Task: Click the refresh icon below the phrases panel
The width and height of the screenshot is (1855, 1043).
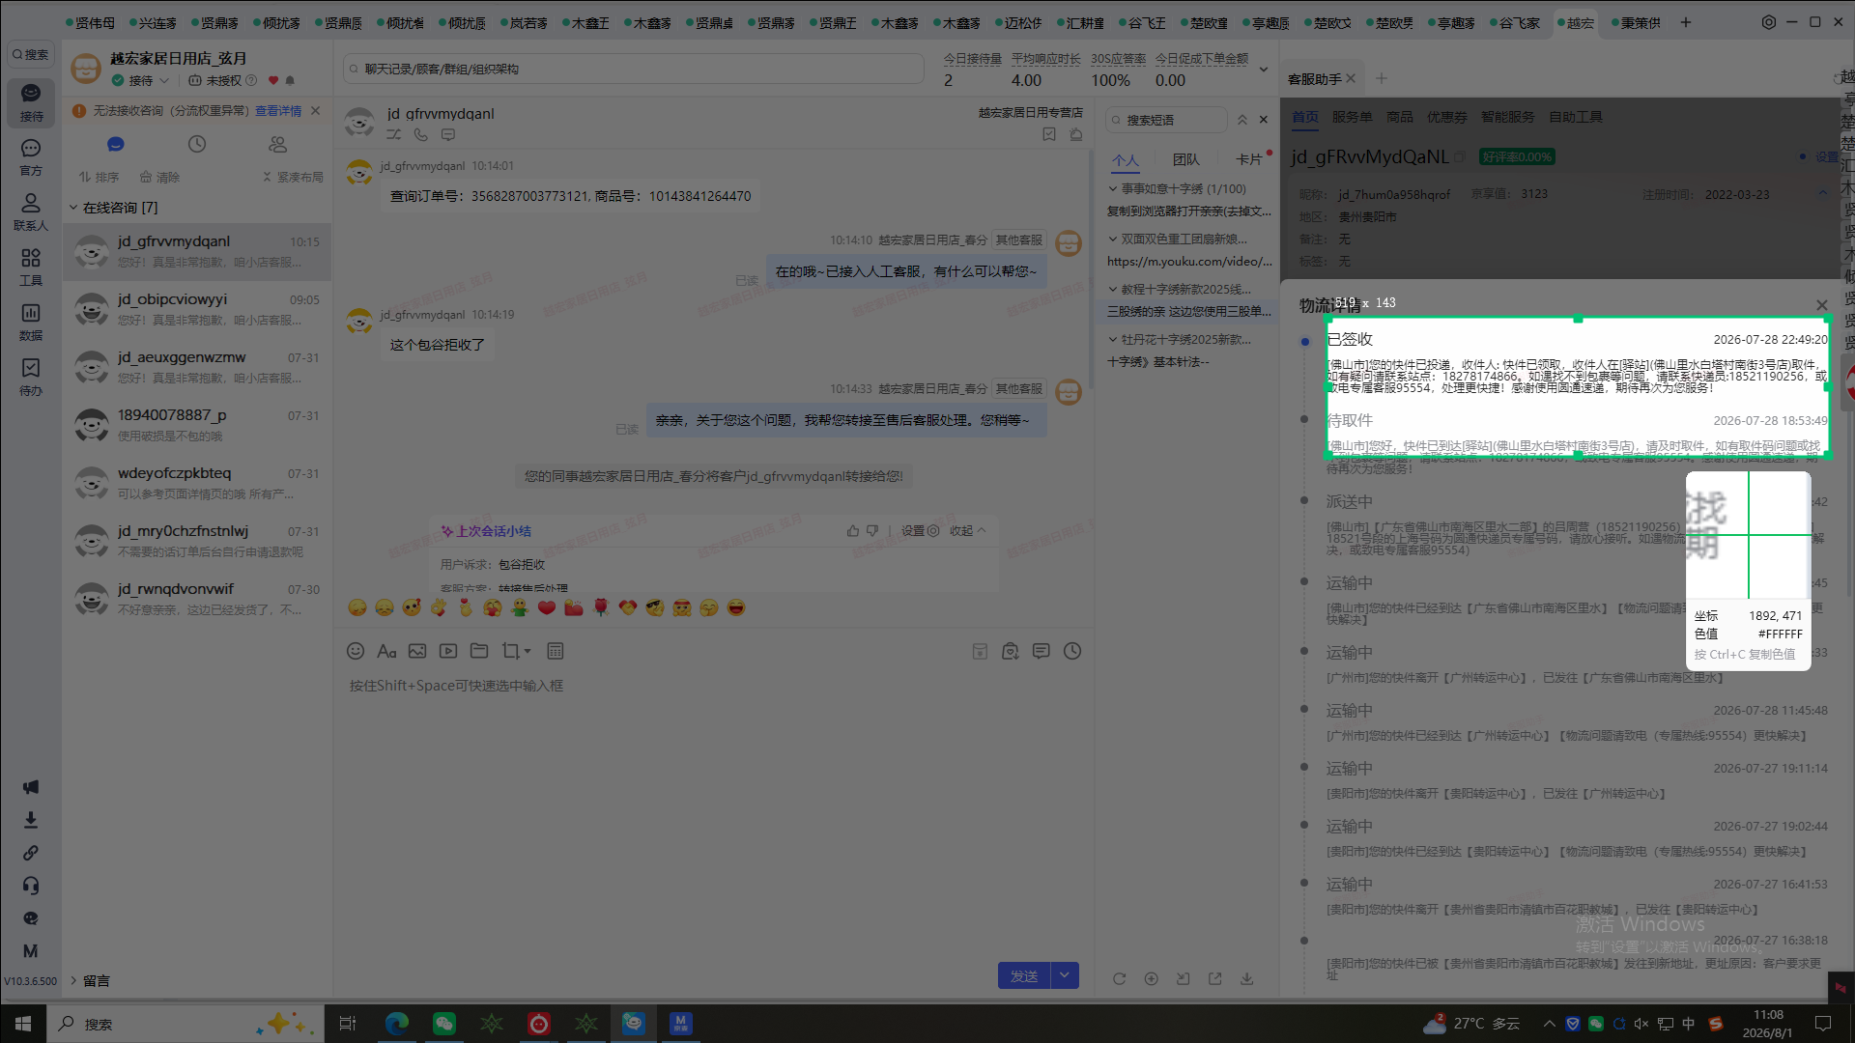Action: 1120,978
